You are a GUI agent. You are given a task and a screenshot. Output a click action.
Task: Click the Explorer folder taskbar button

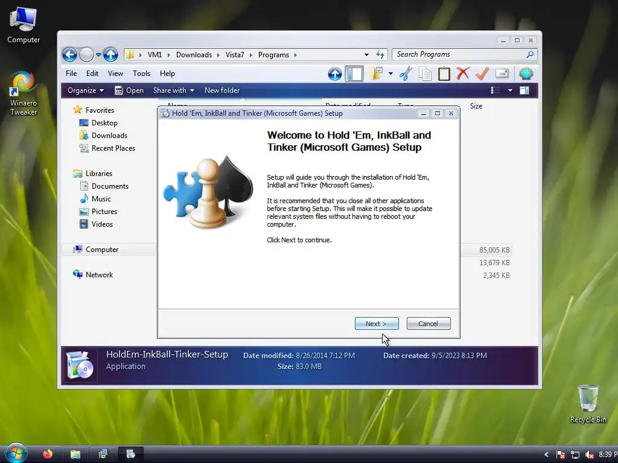[x=75, y=455]
